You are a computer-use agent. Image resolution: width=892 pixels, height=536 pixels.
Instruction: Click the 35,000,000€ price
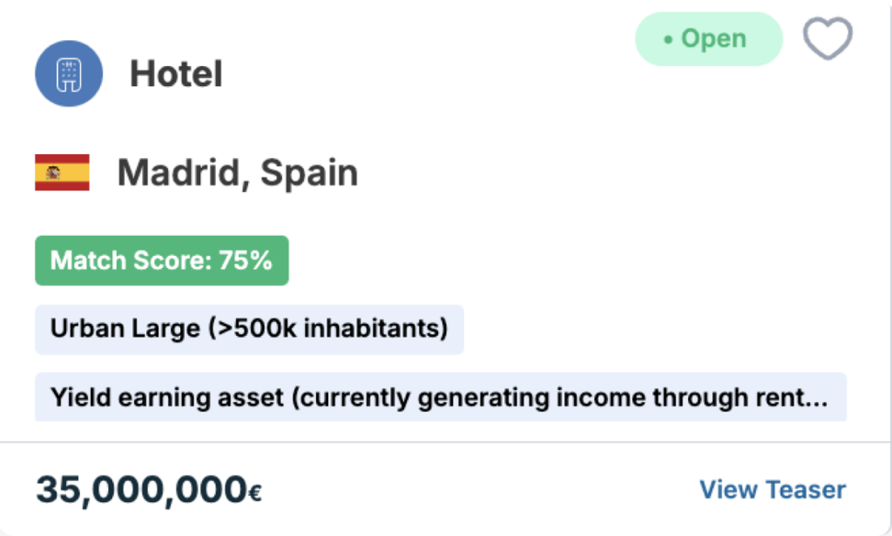click(149, 489)
